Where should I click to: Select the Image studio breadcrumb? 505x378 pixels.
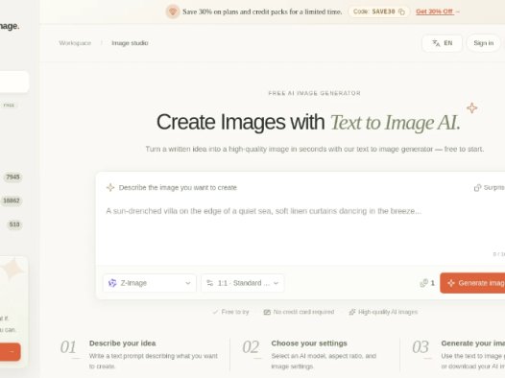[x=130, y=43]
